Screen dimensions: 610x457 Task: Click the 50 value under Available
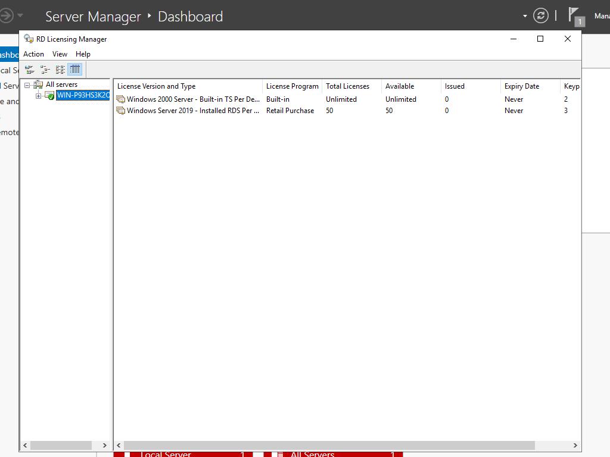click(x=389, y=111)
